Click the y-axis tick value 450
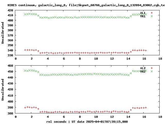Image resolution: width=165 pixels, height=124 pixels. click(x=10, y=72)
